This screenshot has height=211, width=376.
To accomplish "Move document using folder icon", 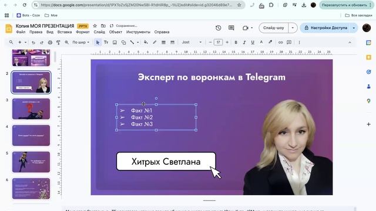I will tap(103, 26).
